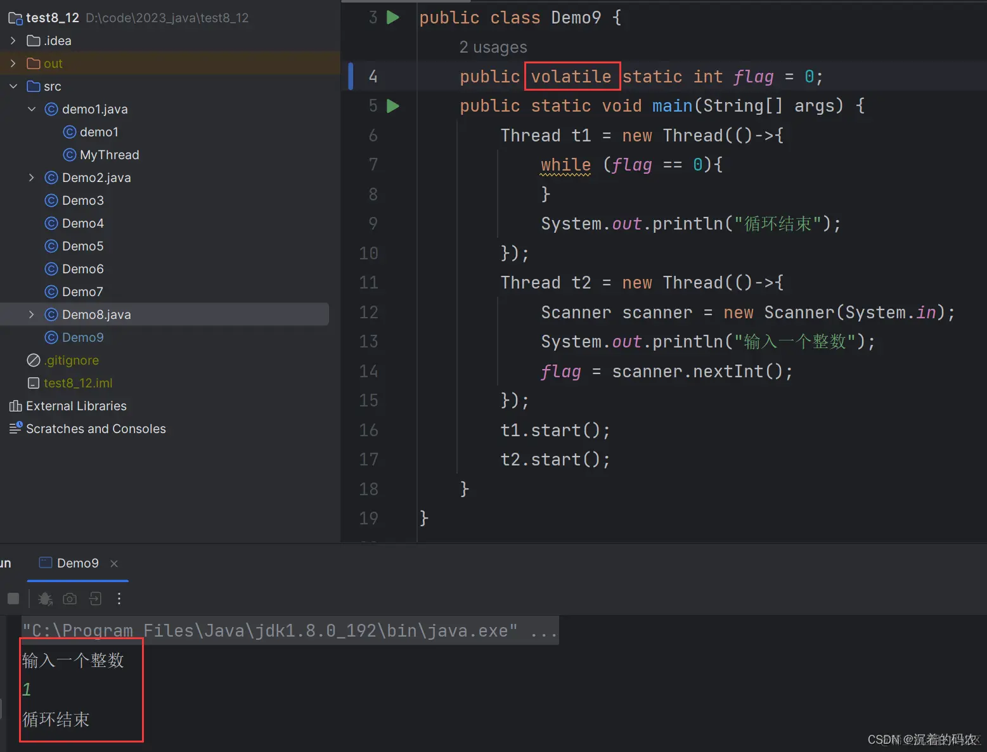The image size is (987, 752).
Task: Click the MyThread class icon
Action: [x=70, y=155]
